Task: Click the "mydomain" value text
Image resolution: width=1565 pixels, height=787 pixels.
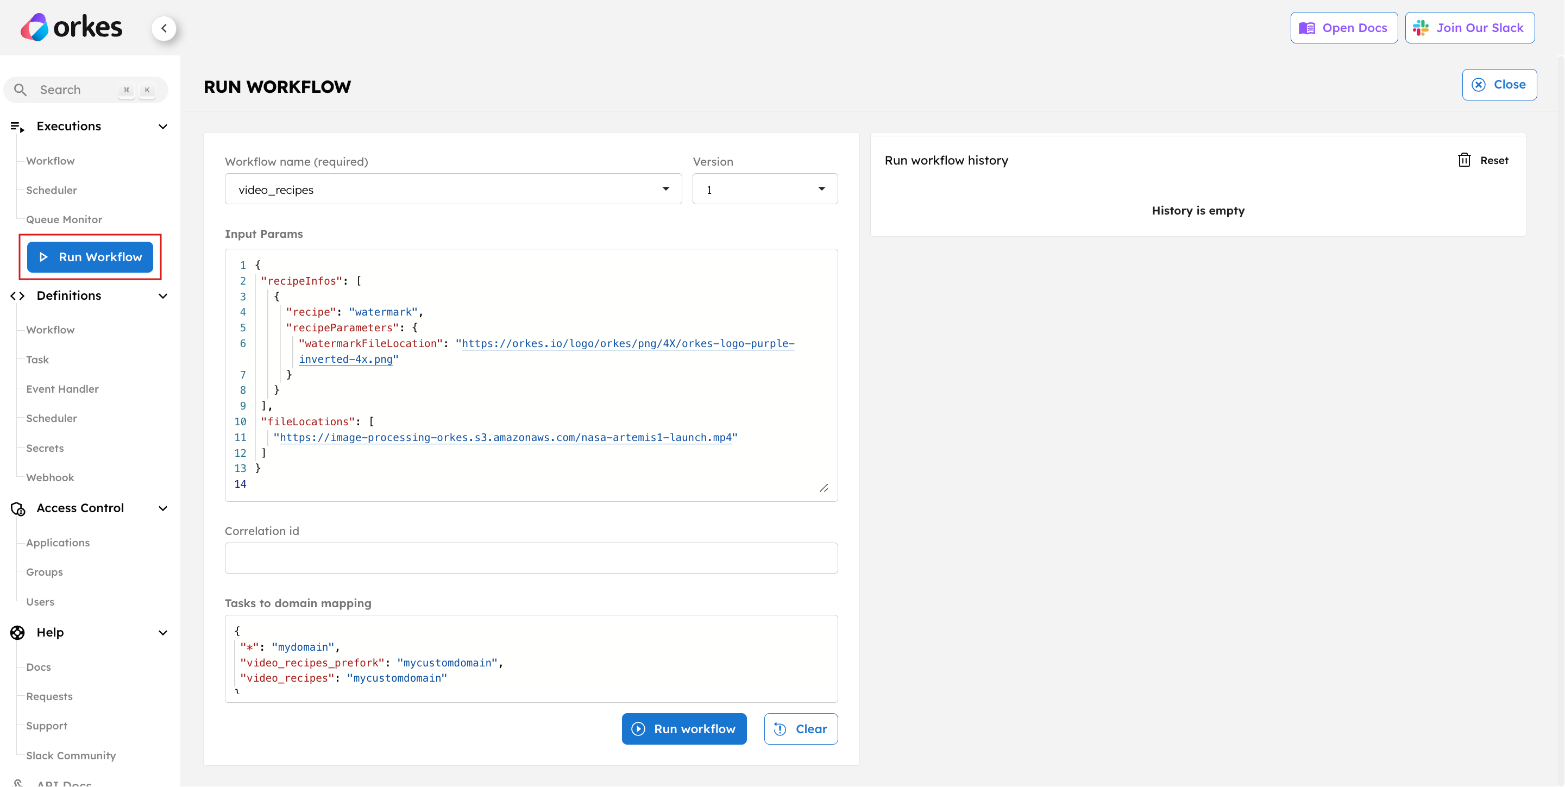Action: tap(303, 647)
